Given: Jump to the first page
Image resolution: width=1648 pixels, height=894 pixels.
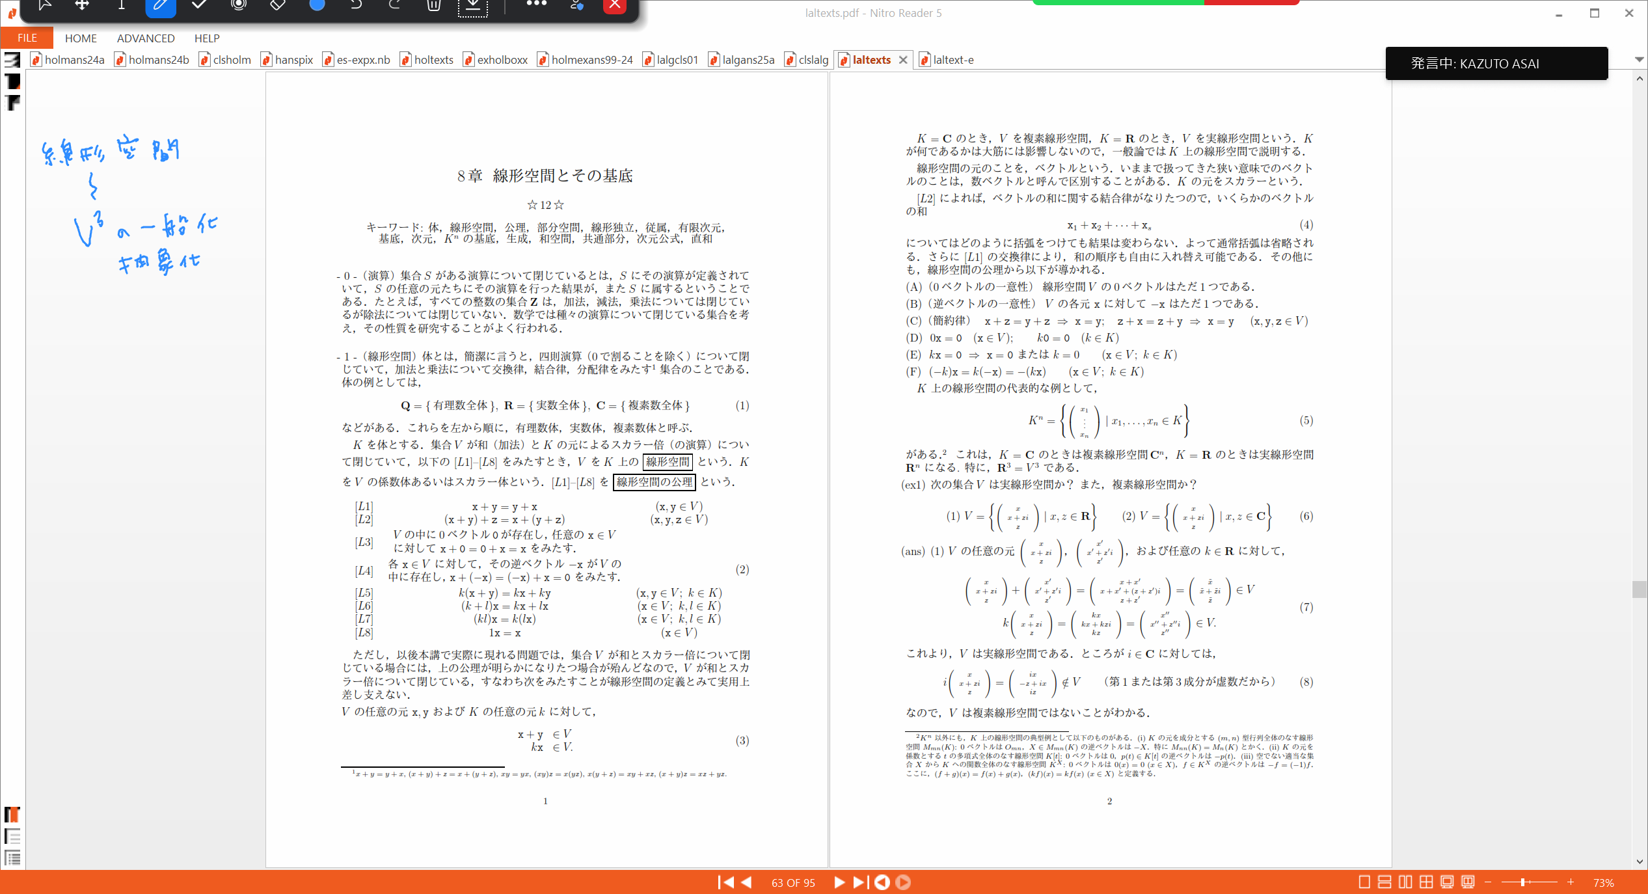Looking at the screenshot, I should [x=725, y=882].
